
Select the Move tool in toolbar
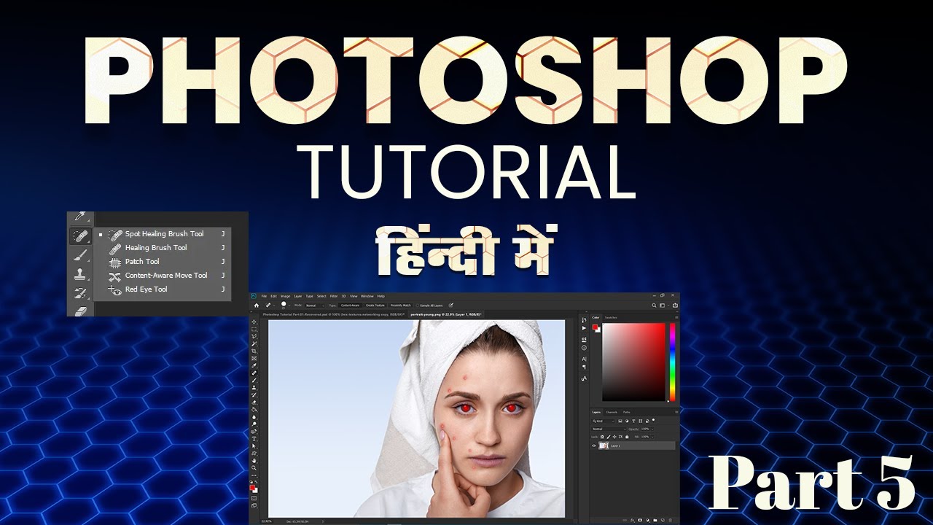click(x=254, y=322)
